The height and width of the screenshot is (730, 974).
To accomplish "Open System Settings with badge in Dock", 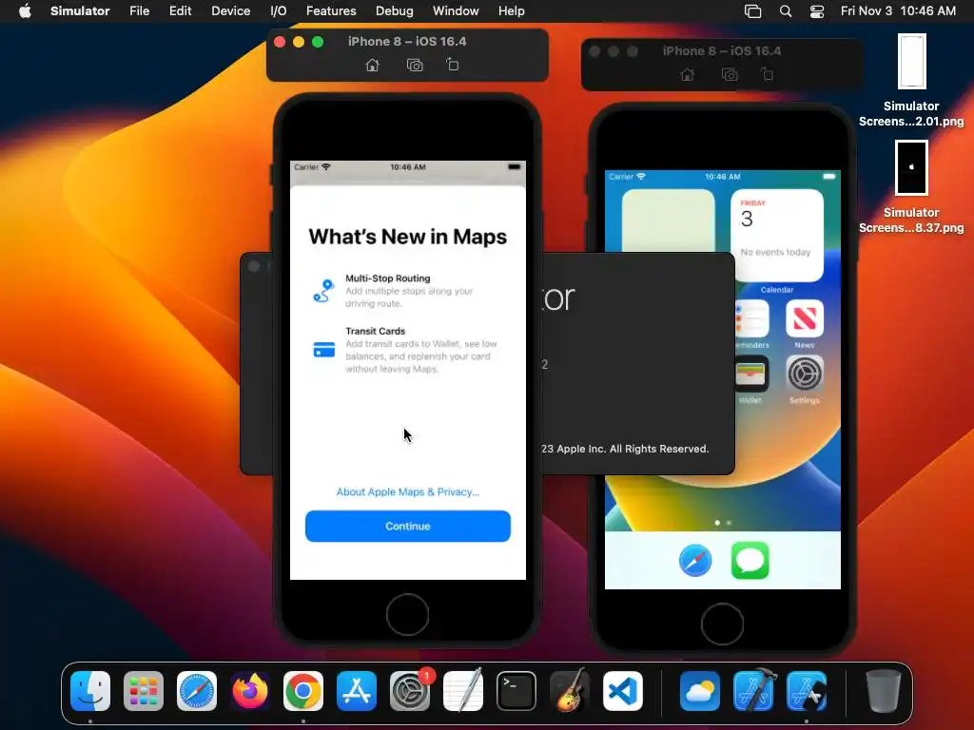I will click(410, 691).
